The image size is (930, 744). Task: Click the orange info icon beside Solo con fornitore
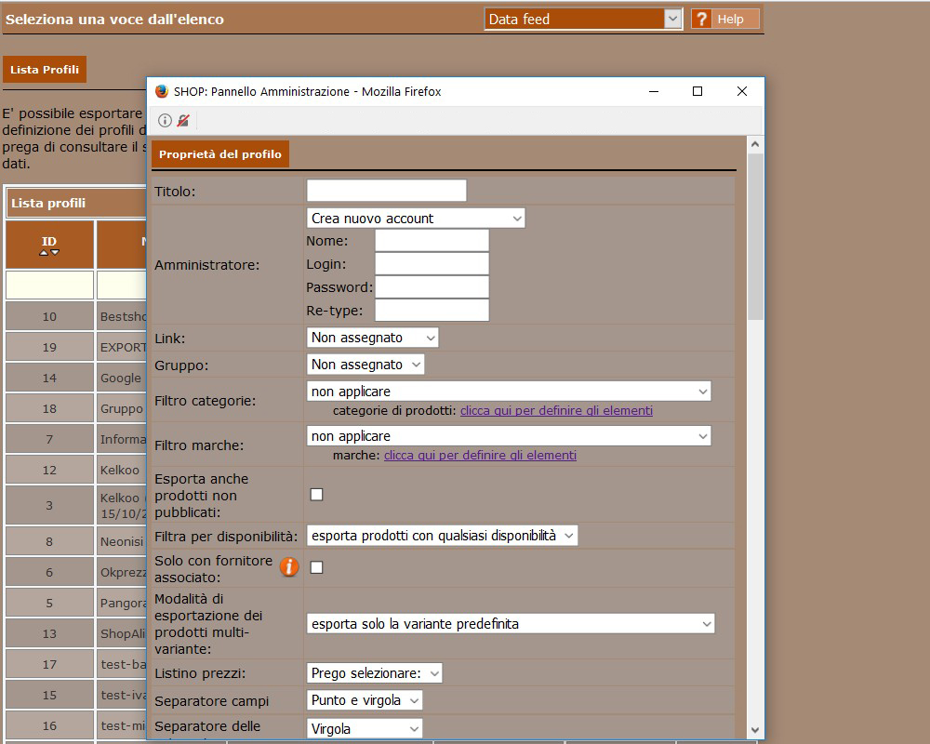coord(289,567)
